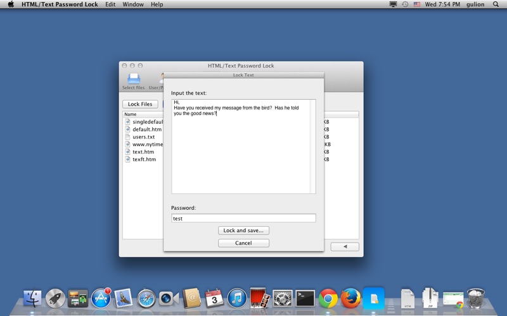Open Firefox in the dock
507x316 pixels.
point(350,298)
